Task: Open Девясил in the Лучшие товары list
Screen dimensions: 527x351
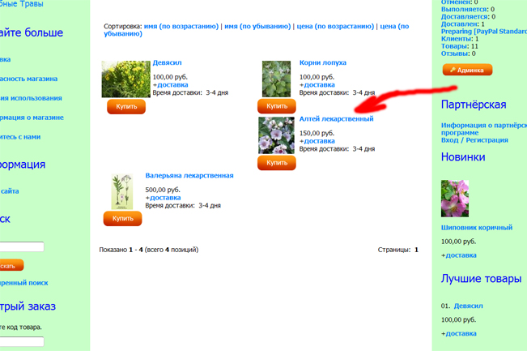Action: point(468,306)
